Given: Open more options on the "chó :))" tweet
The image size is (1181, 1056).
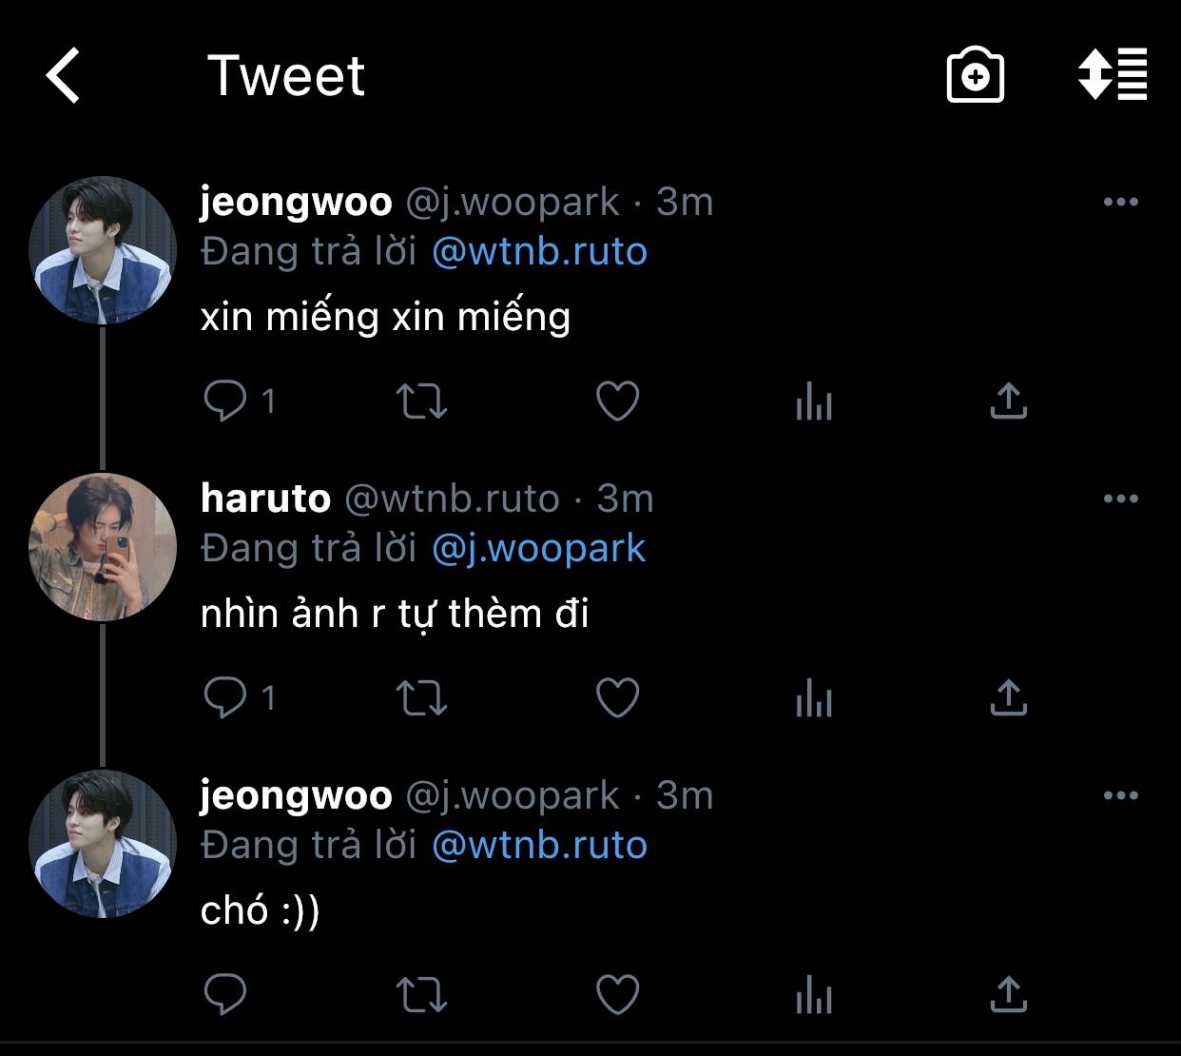Looking at the screenshot, I should (x=1120, y=795).
